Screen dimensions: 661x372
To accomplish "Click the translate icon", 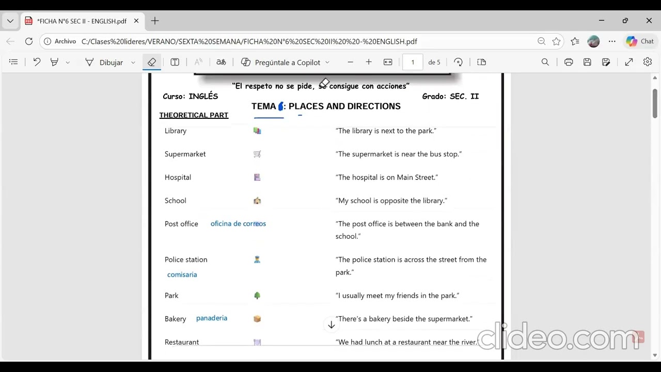I will coord(221,62).
